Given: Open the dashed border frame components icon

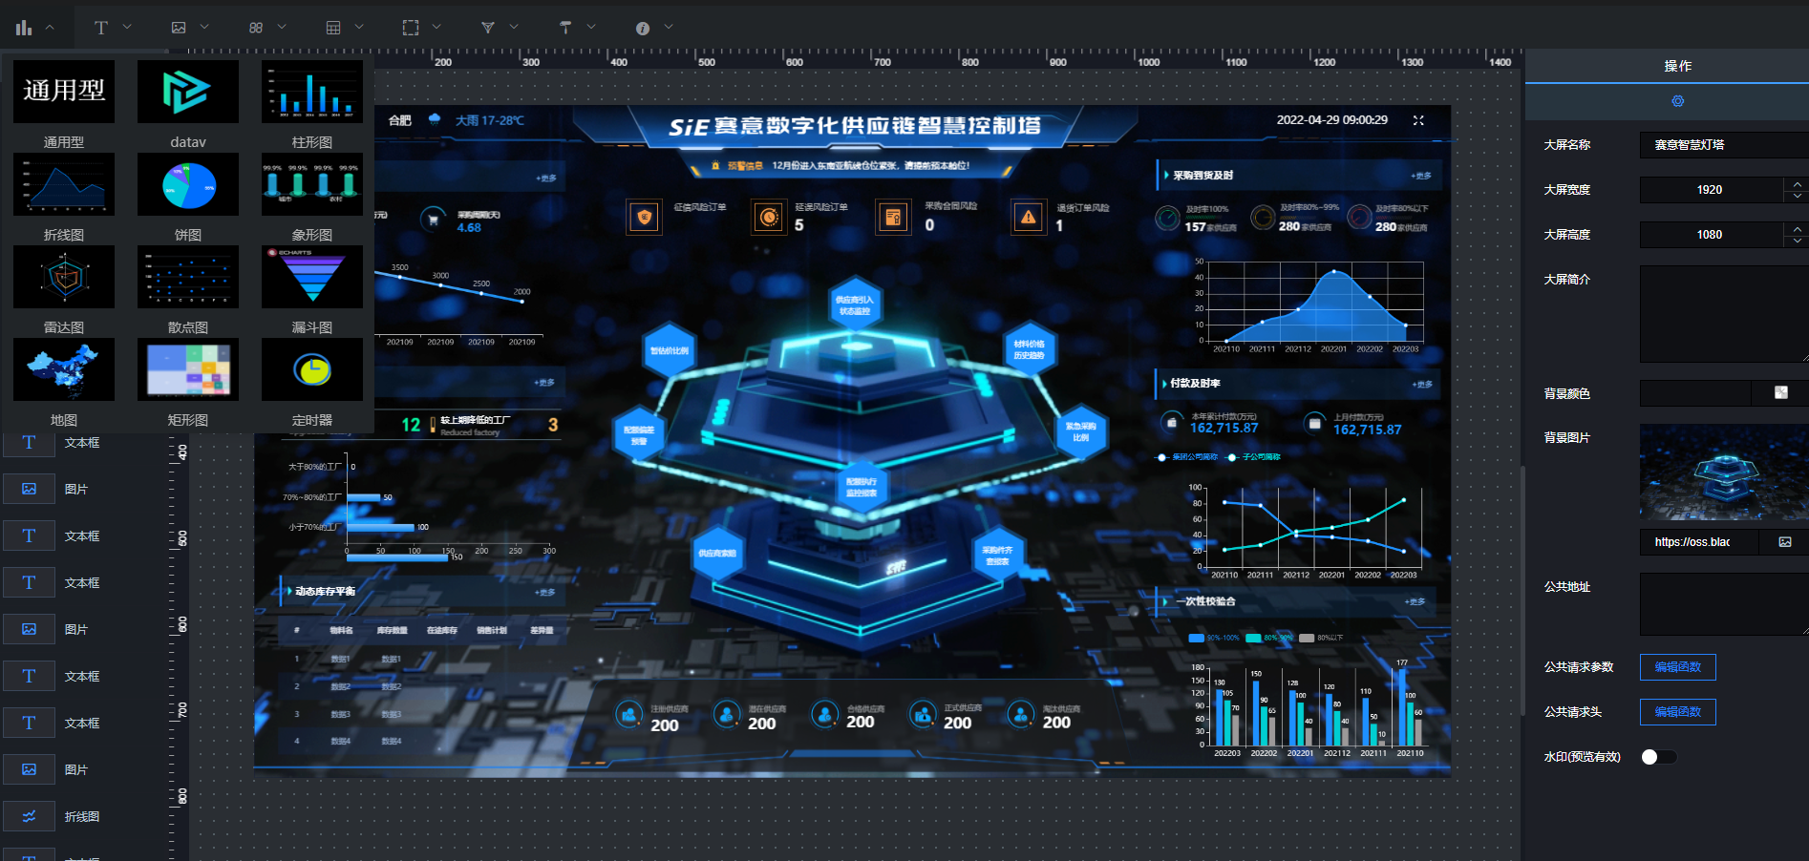Looking at the screenshot, I should pos(411,28).
